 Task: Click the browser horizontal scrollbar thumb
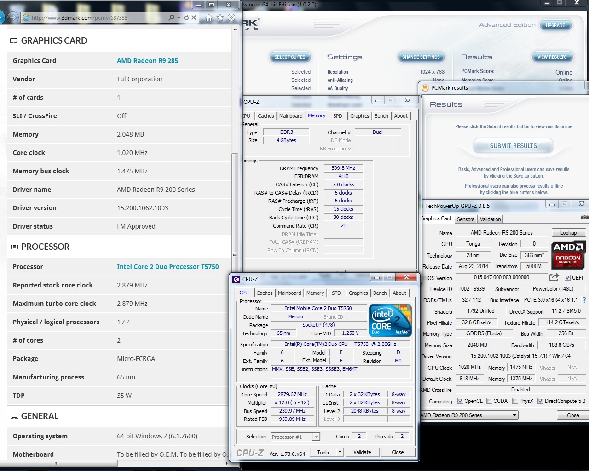(57, 463)
